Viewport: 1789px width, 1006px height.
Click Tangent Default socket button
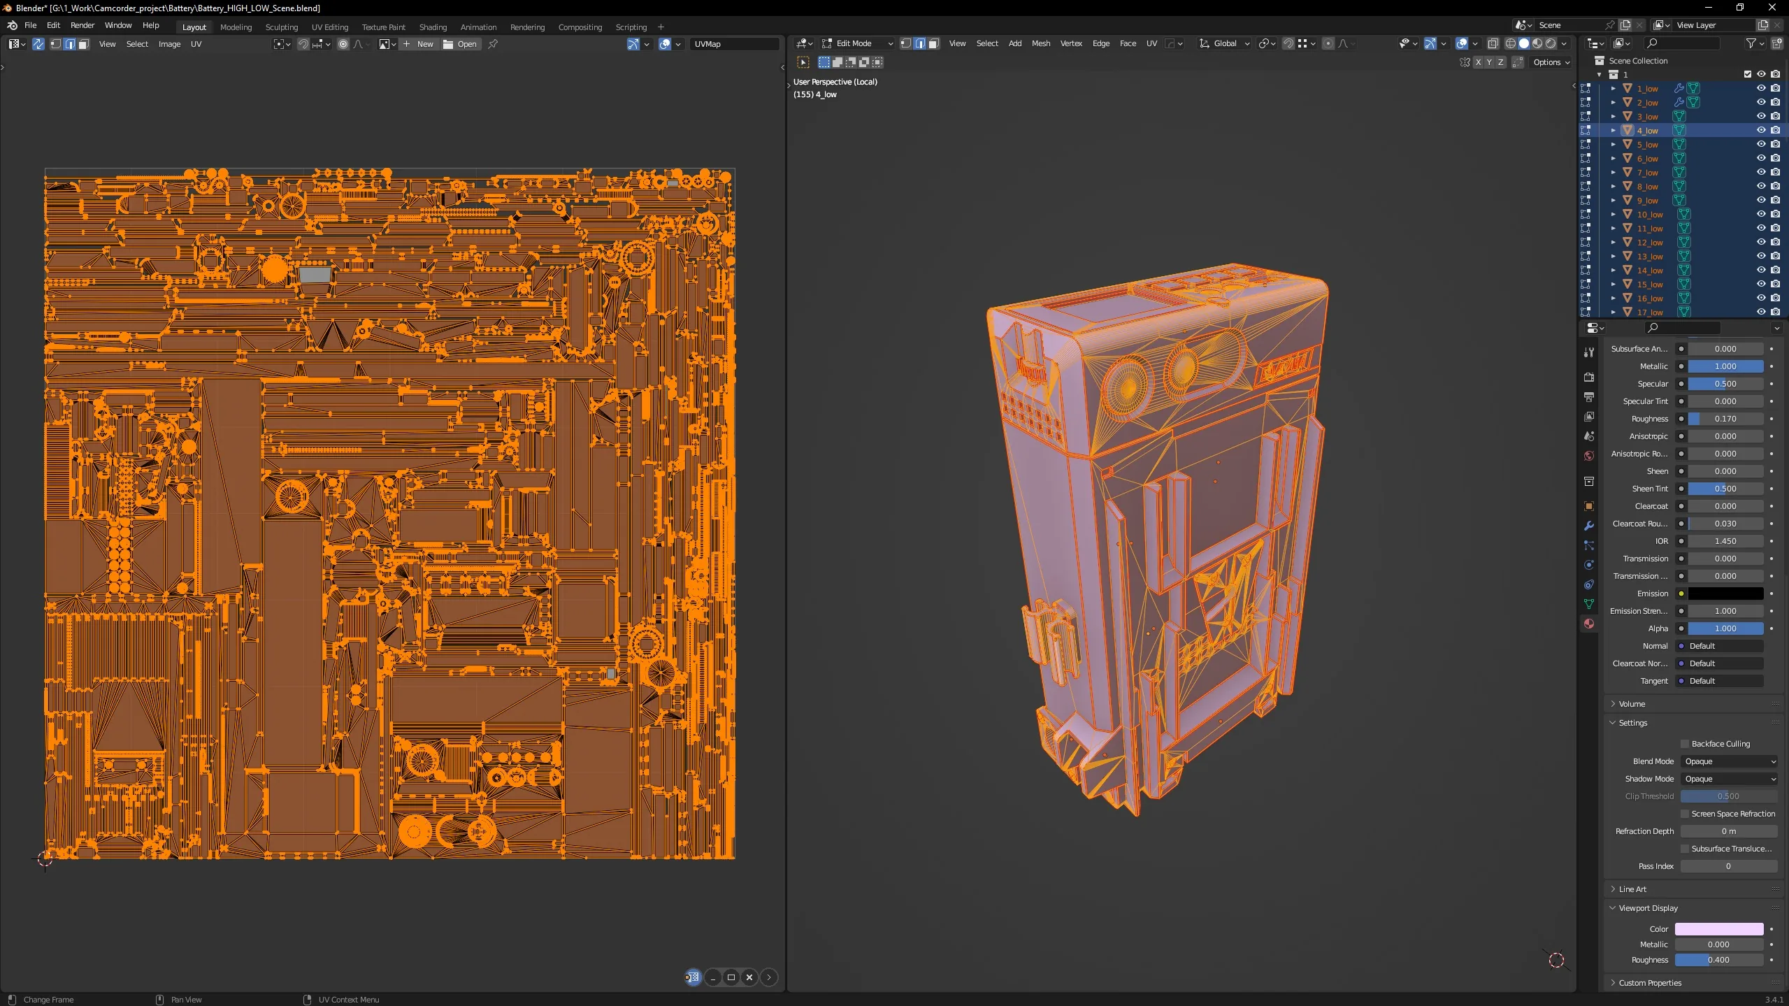pos(1719,681)
